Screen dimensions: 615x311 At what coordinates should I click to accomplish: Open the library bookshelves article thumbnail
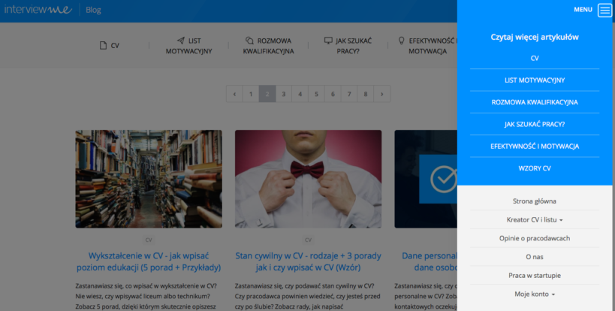[x=149, y=179]
